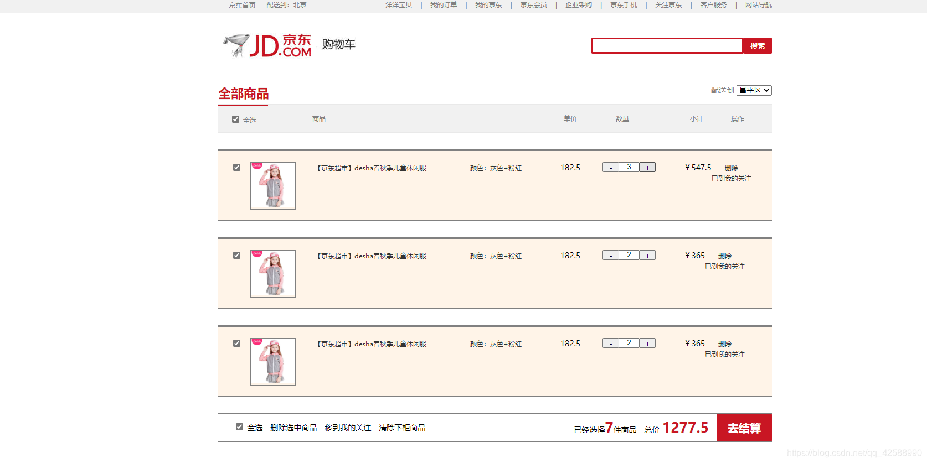Image resolution: width=927 pixels, height=463 pixels.
Task: Decrease quantity of the second item
Action: pyautogui.click(x=611, y=256)
